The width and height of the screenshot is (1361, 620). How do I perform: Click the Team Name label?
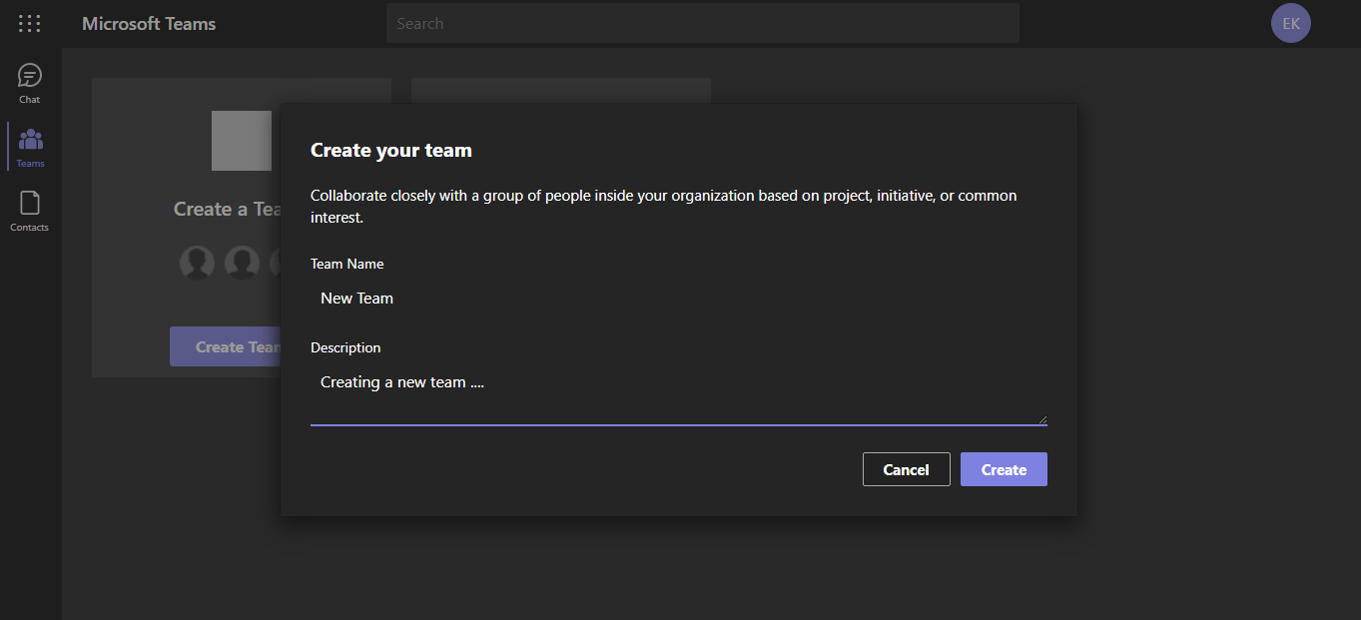pos(347,264)
